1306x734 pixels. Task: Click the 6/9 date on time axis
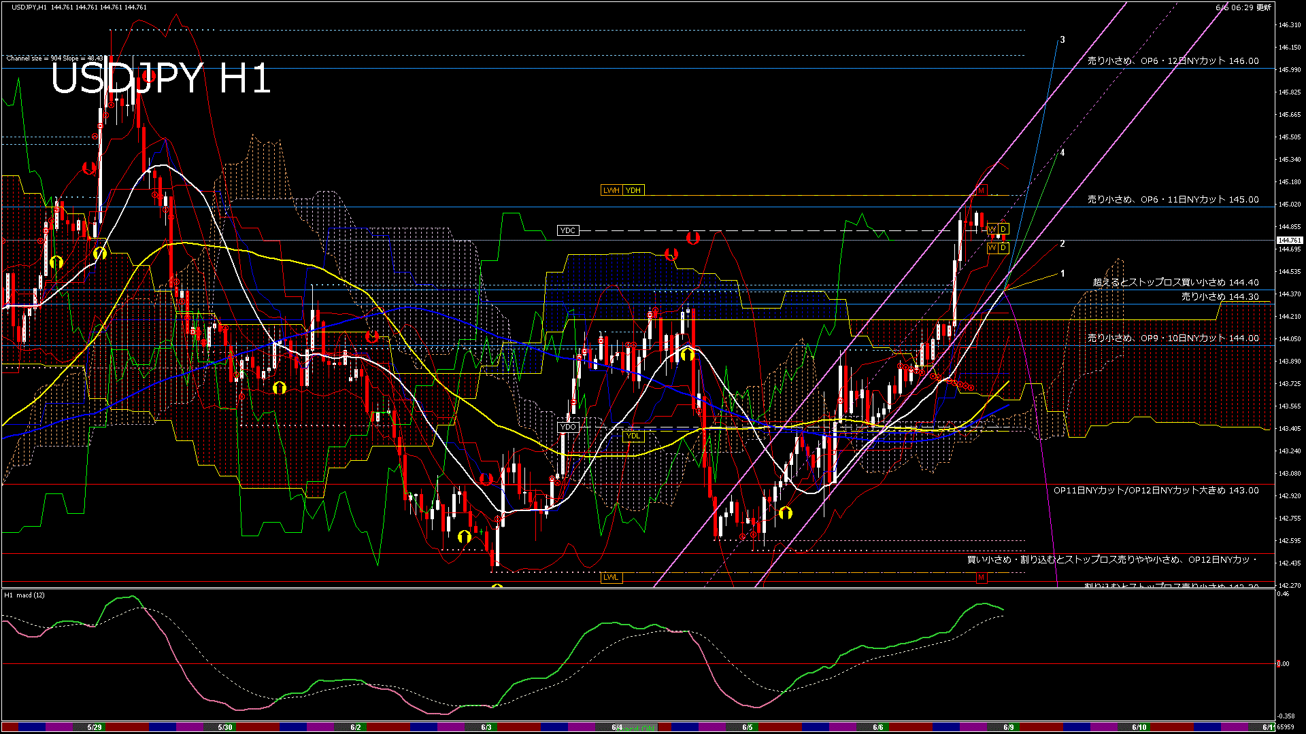click(1009, 727)
